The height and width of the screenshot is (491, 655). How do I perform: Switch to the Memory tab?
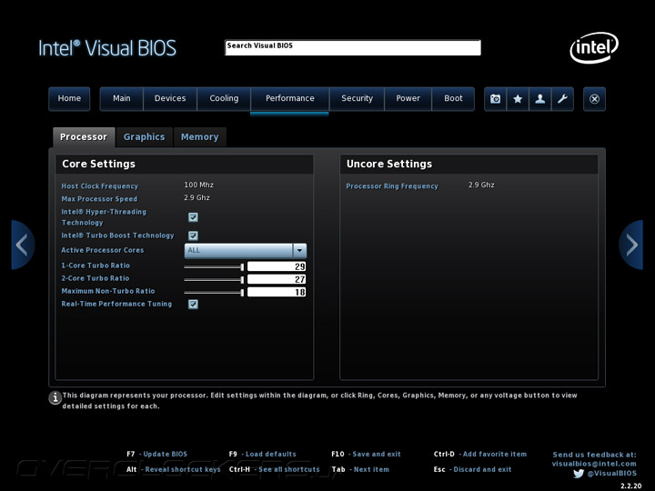pyautogui.click(x=199, y=137)
